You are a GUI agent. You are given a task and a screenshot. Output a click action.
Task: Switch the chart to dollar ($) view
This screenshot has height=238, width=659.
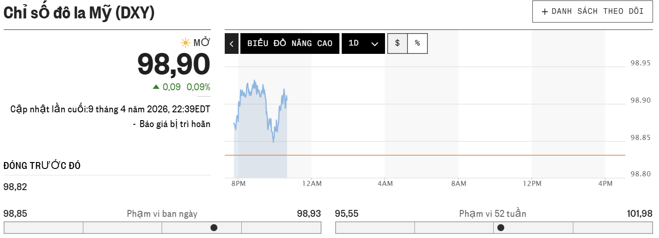(397, 43)
